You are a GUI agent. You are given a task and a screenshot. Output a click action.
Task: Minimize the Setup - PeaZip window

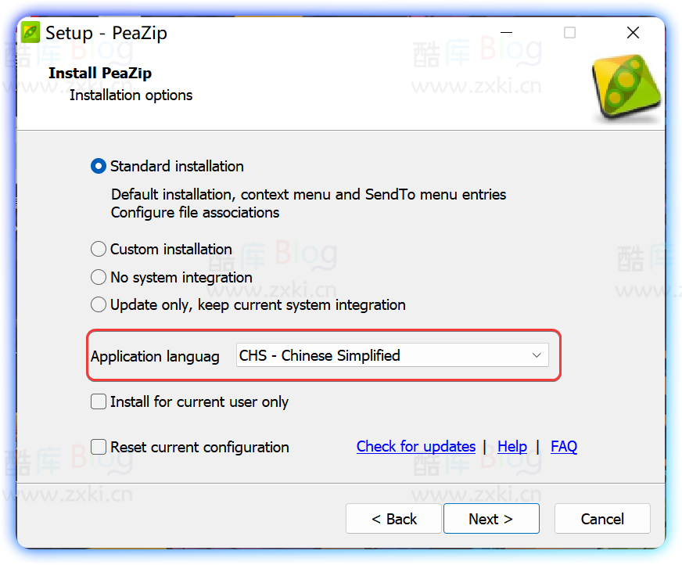coord(505,33)
